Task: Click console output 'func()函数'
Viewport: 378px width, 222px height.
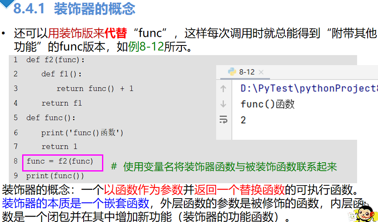Action: tap(268, 104)
